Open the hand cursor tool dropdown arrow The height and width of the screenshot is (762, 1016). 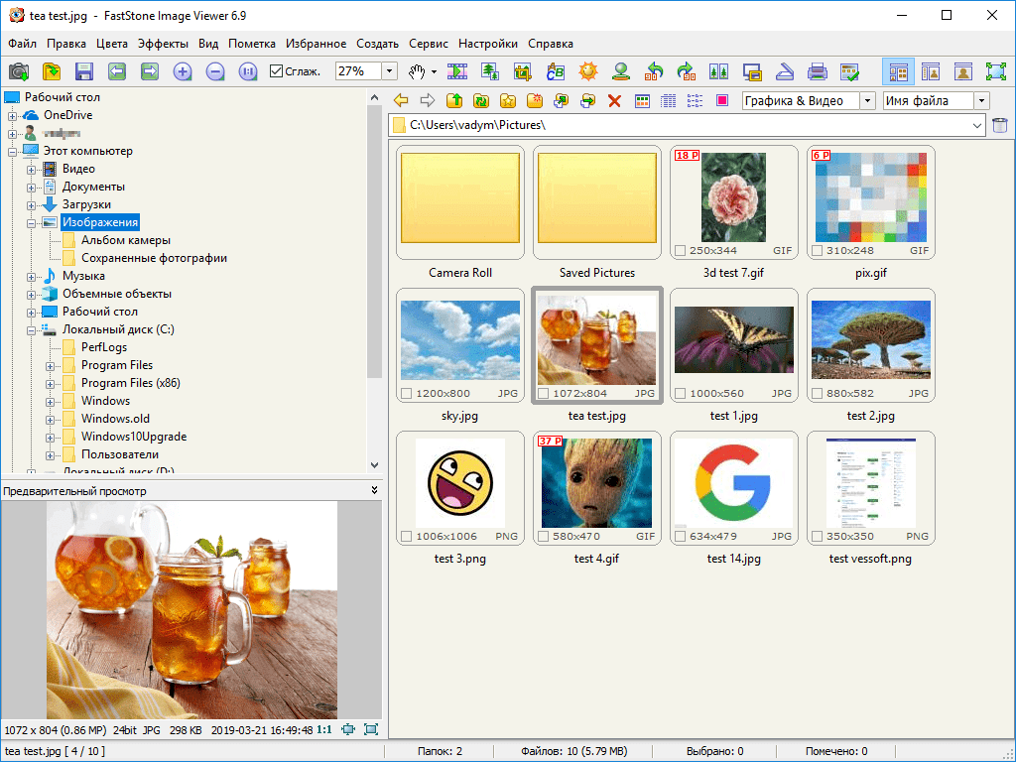click(434, 71)
